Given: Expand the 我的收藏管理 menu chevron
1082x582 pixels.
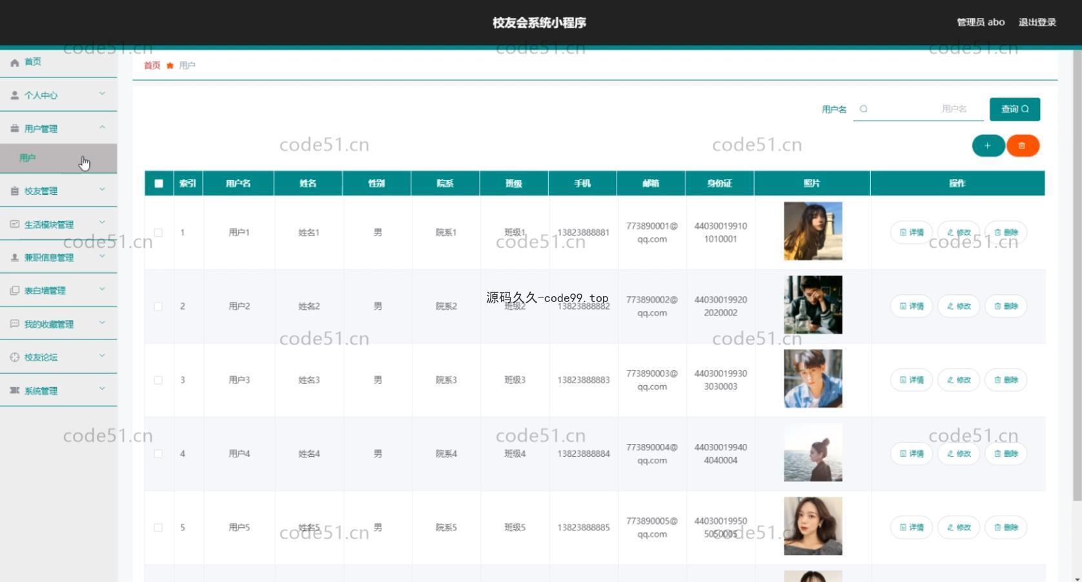Looking at the screenshot, I should coord(102,323).
